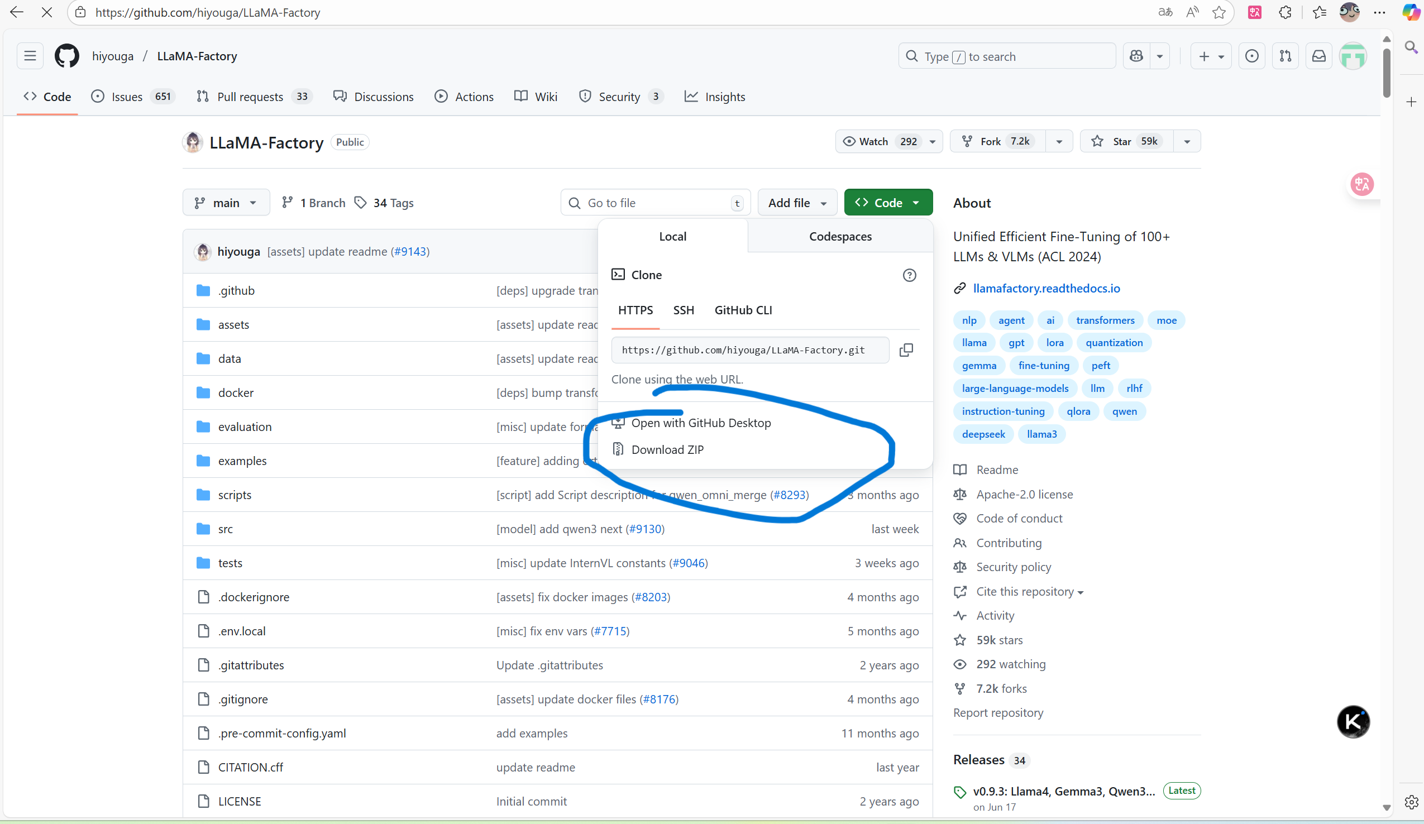Open Edge sidebar settings gear icon
The height and width of the screenshot is (824, 1424).
[x=1411, y=802]
